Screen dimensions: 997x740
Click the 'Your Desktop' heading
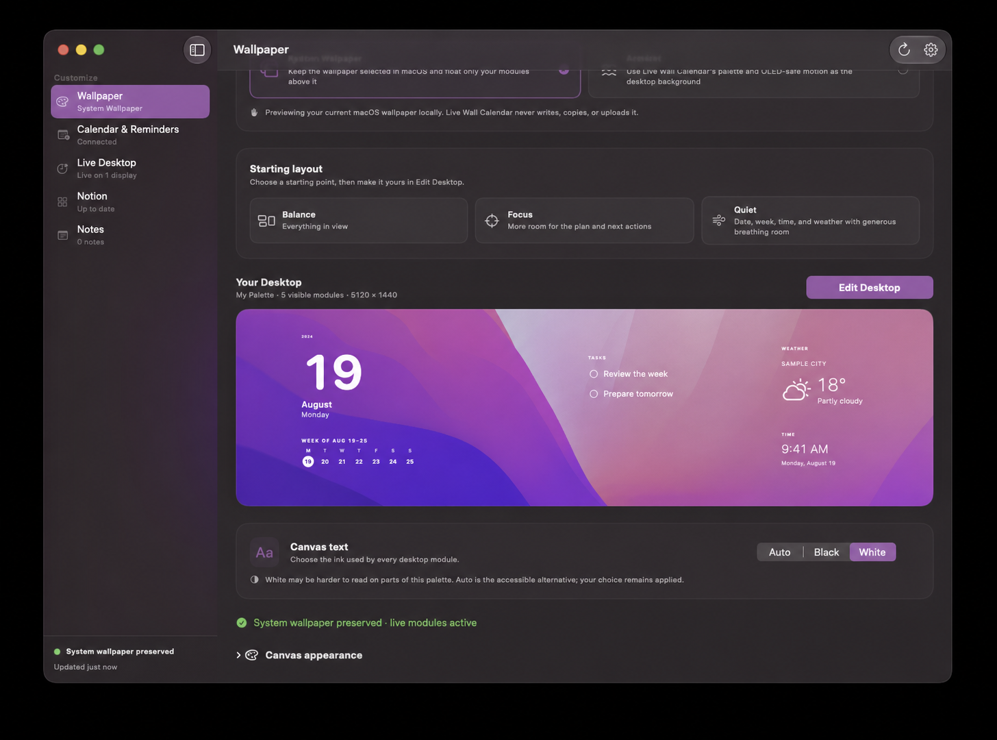268,282
